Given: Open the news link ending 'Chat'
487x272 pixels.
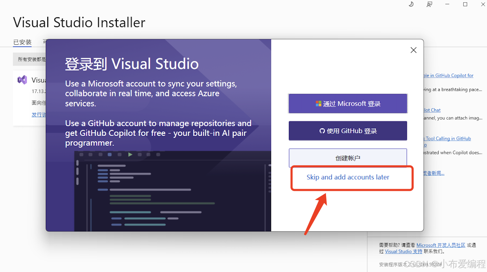Looking at the screenshot, I should click(432, 110).
